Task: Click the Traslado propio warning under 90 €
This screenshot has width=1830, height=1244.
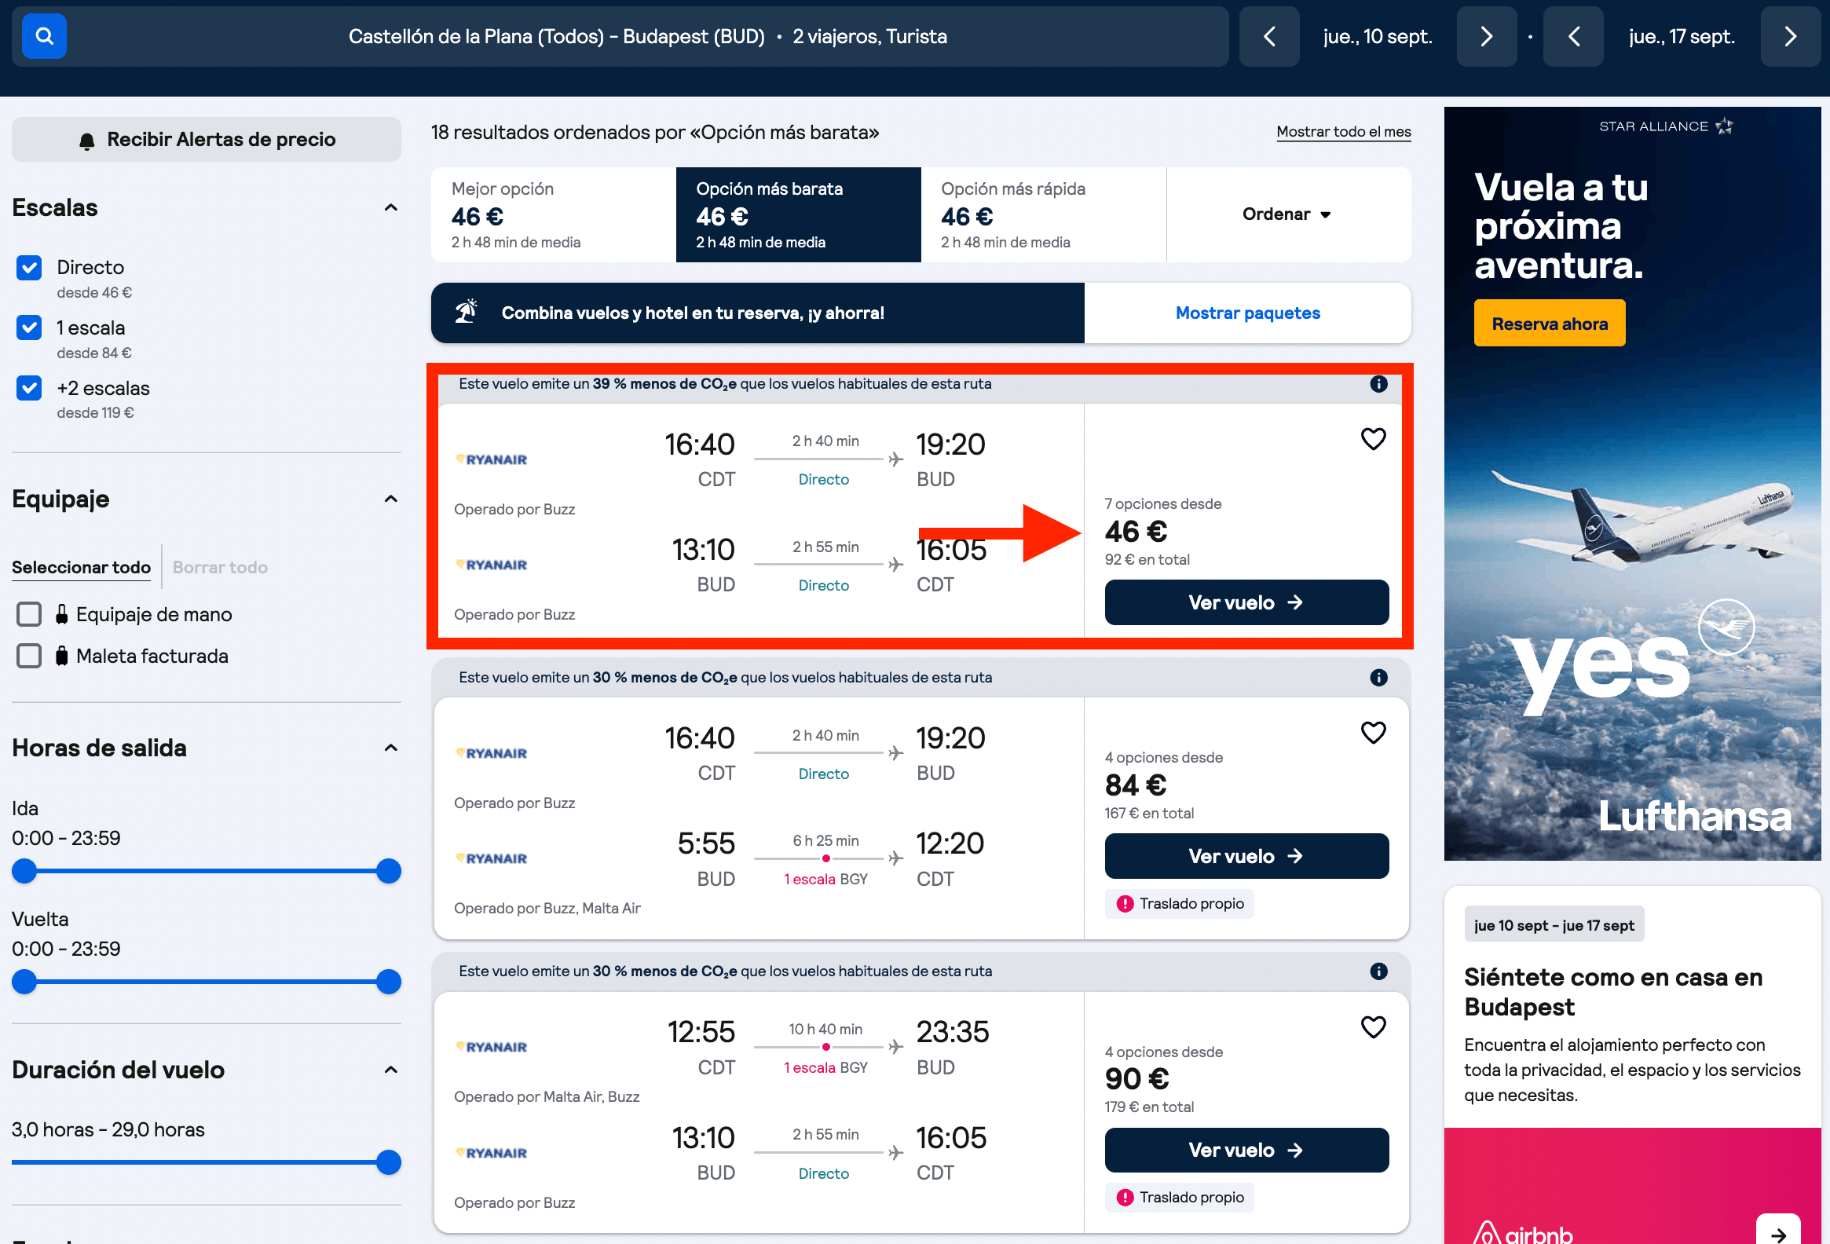Action: click(x=1180, y=1197)
